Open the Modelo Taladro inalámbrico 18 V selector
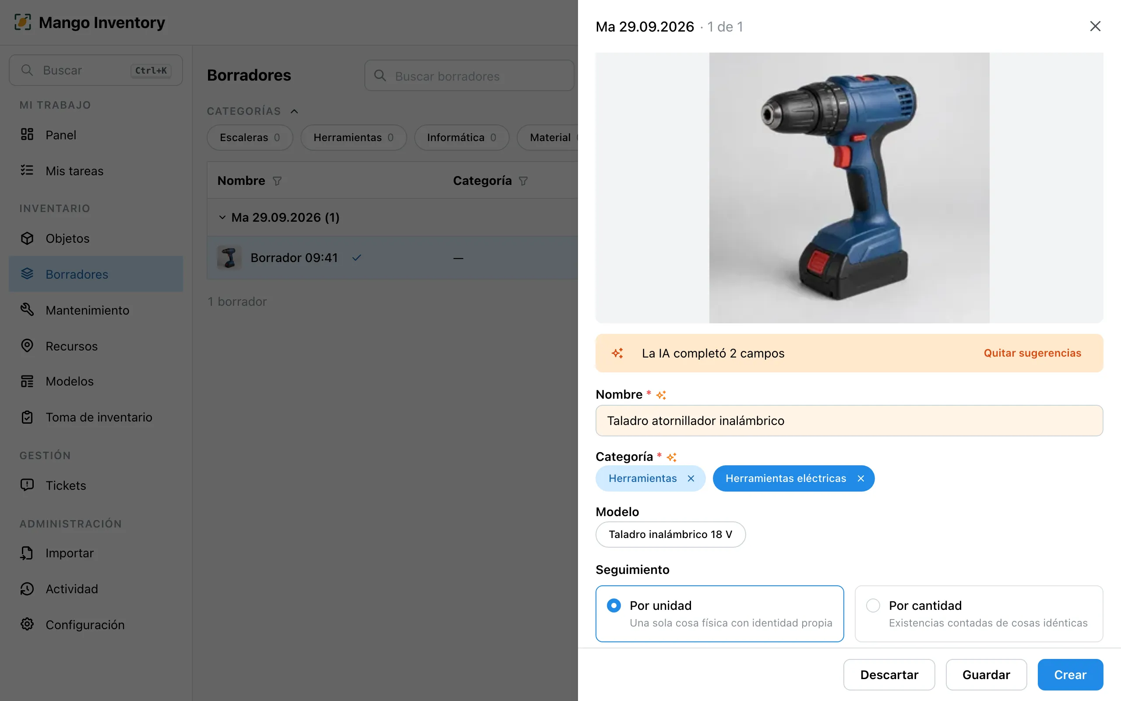 click(x=670, y=534)
